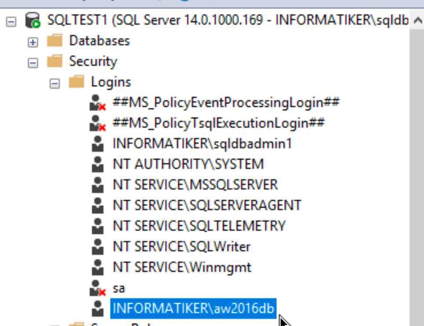Select the NT SERVICE\MSSQLSERVER login
Image resolution: width=424 pixels, height=326 pixels.
(195, 185)
